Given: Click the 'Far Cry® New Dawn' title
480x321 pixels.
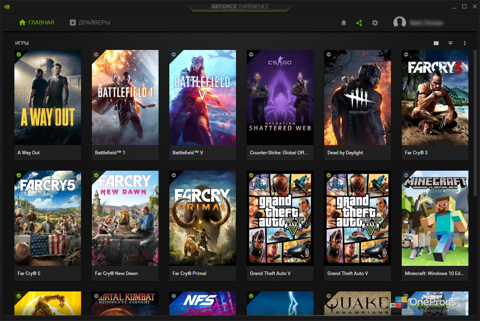Looking at the screenshot, I should [116, 273].
